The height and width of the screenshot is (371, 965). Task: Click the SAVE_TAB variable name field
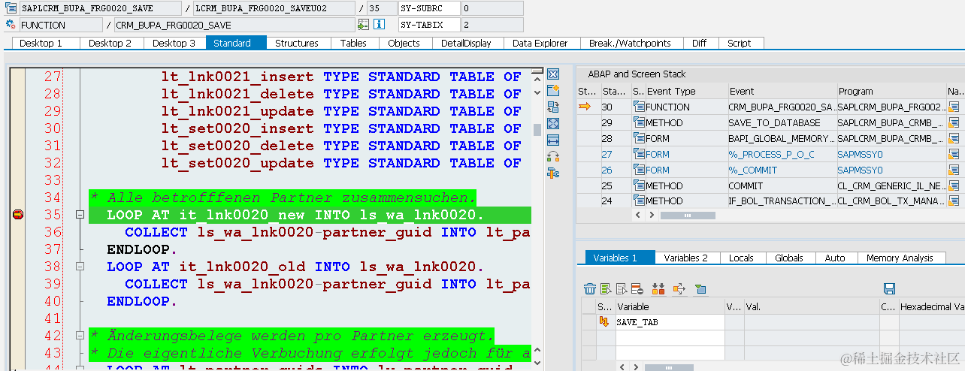coord(670,322)
